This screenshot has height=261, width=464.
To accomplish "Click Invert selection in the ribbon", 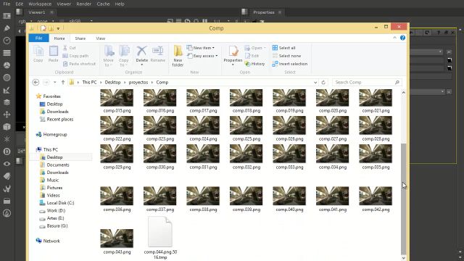I will pyautogui.click(x=290, y=64).
